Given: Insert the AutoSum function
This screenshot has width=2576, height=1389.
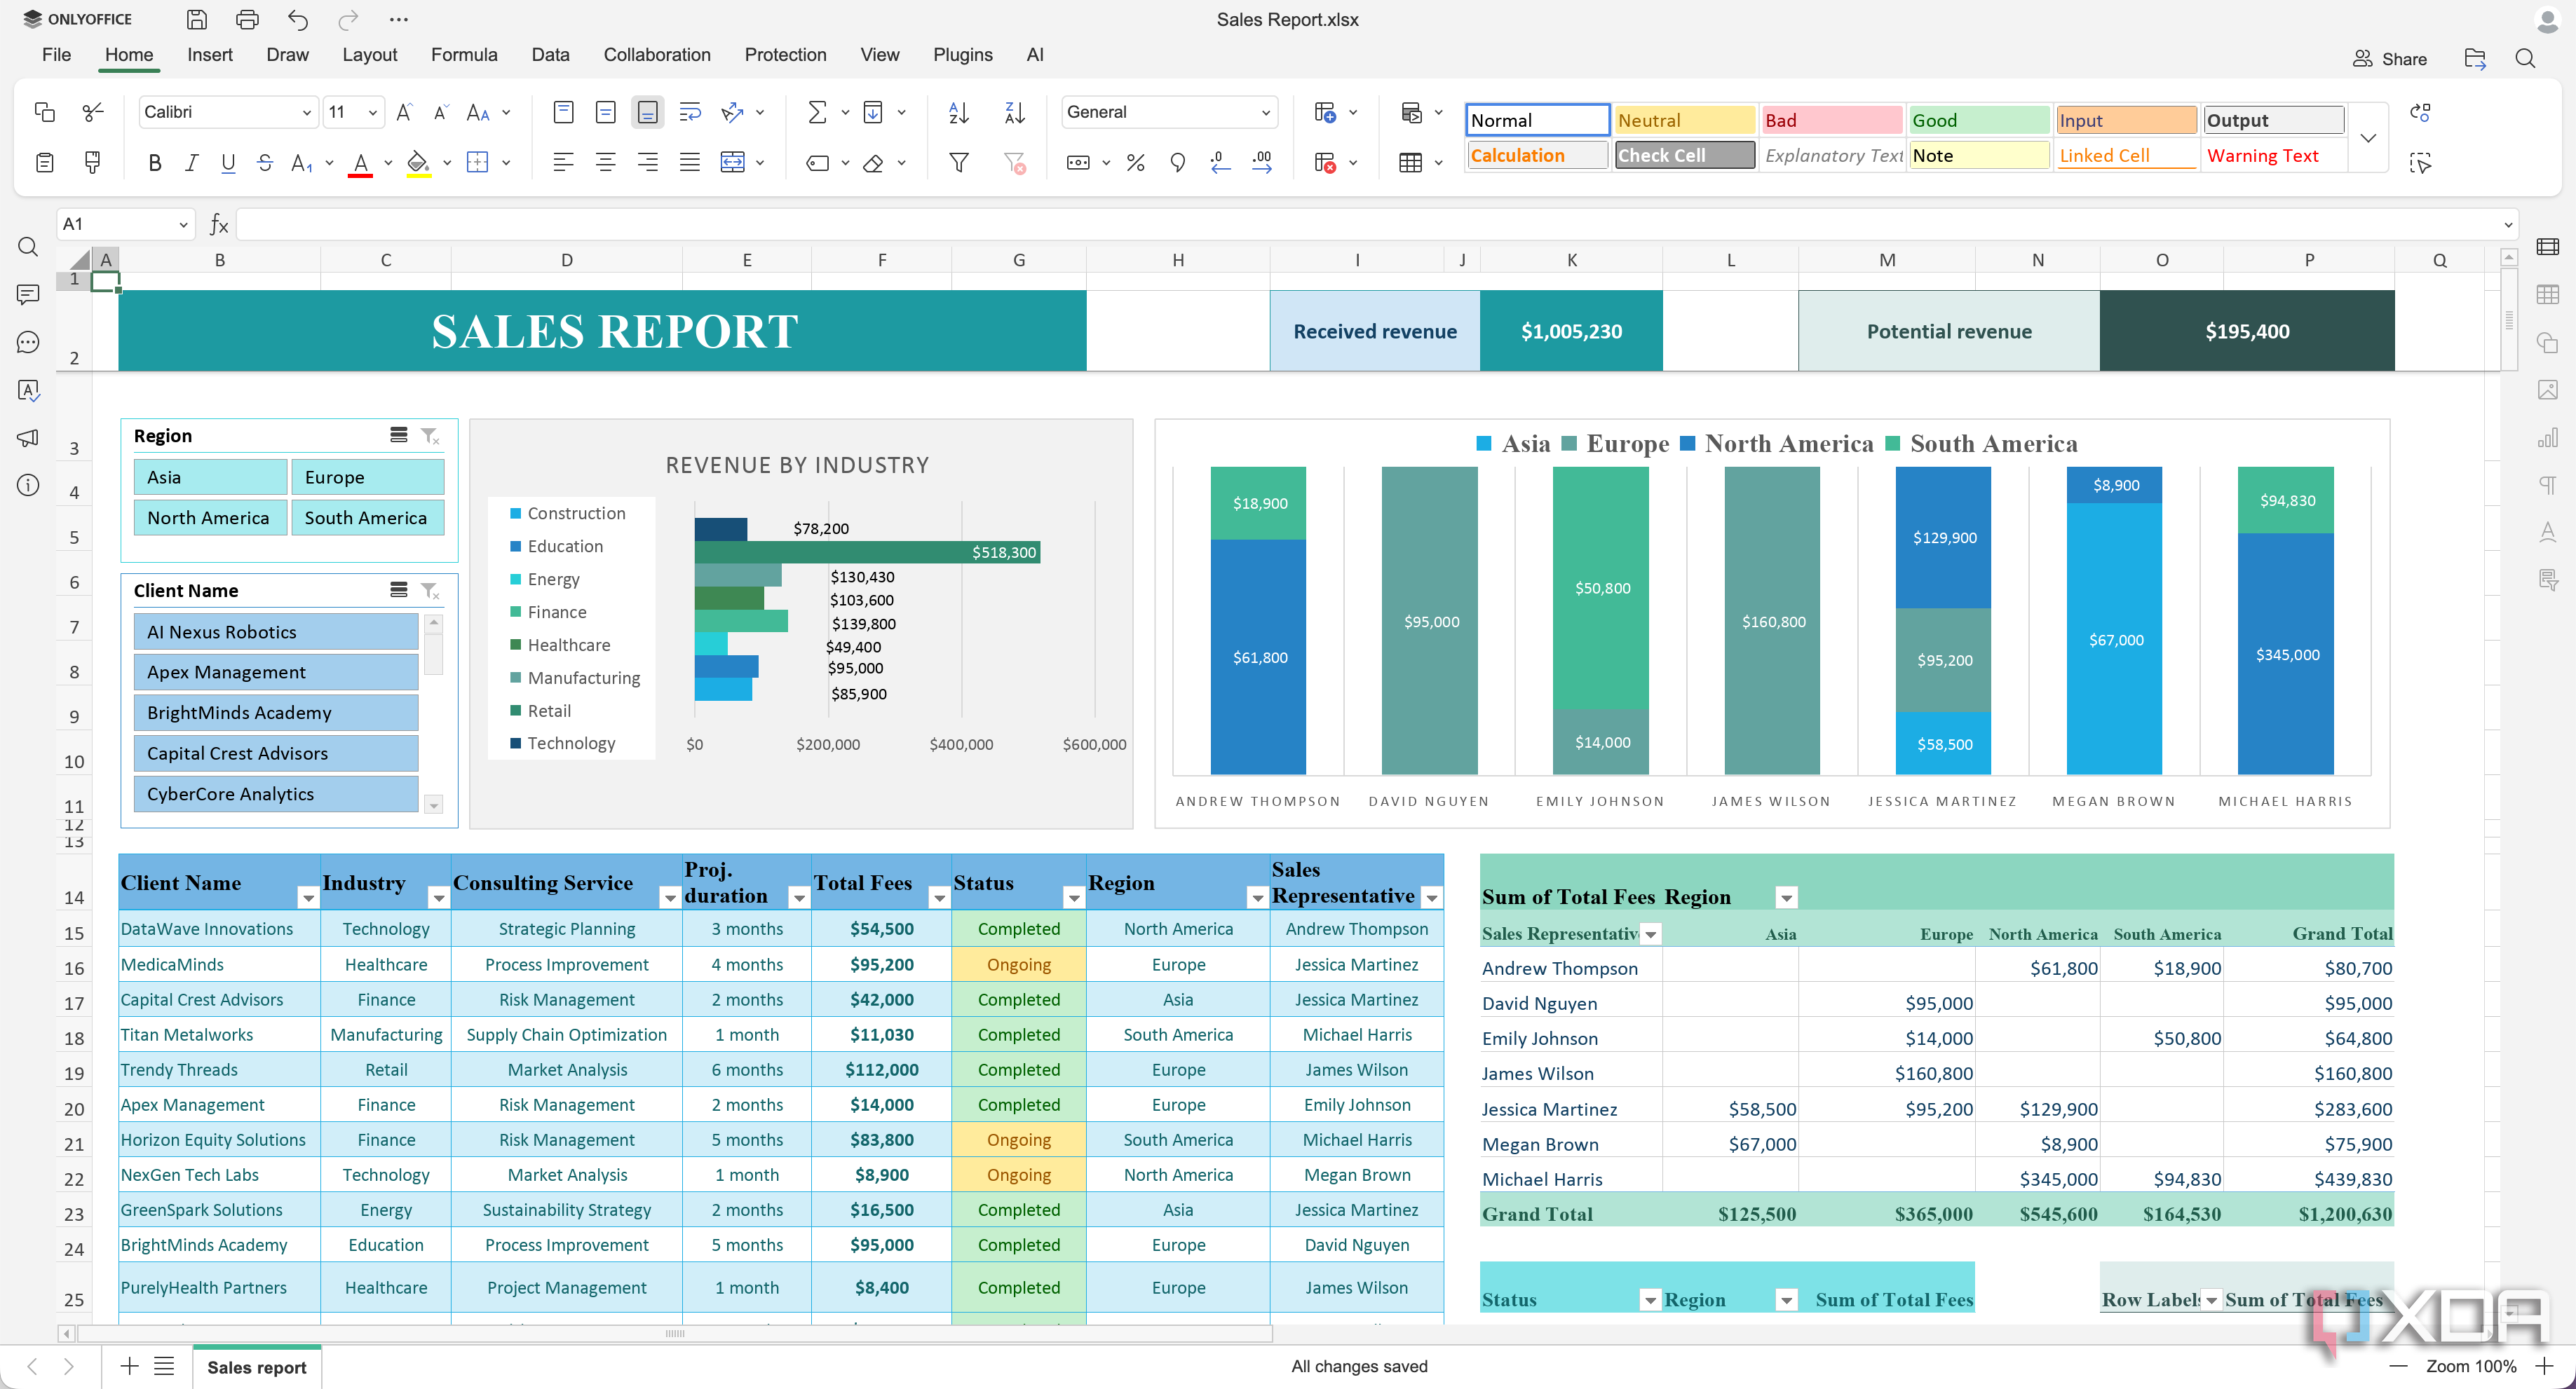Looking at the screenshot, I should (817, 112).
